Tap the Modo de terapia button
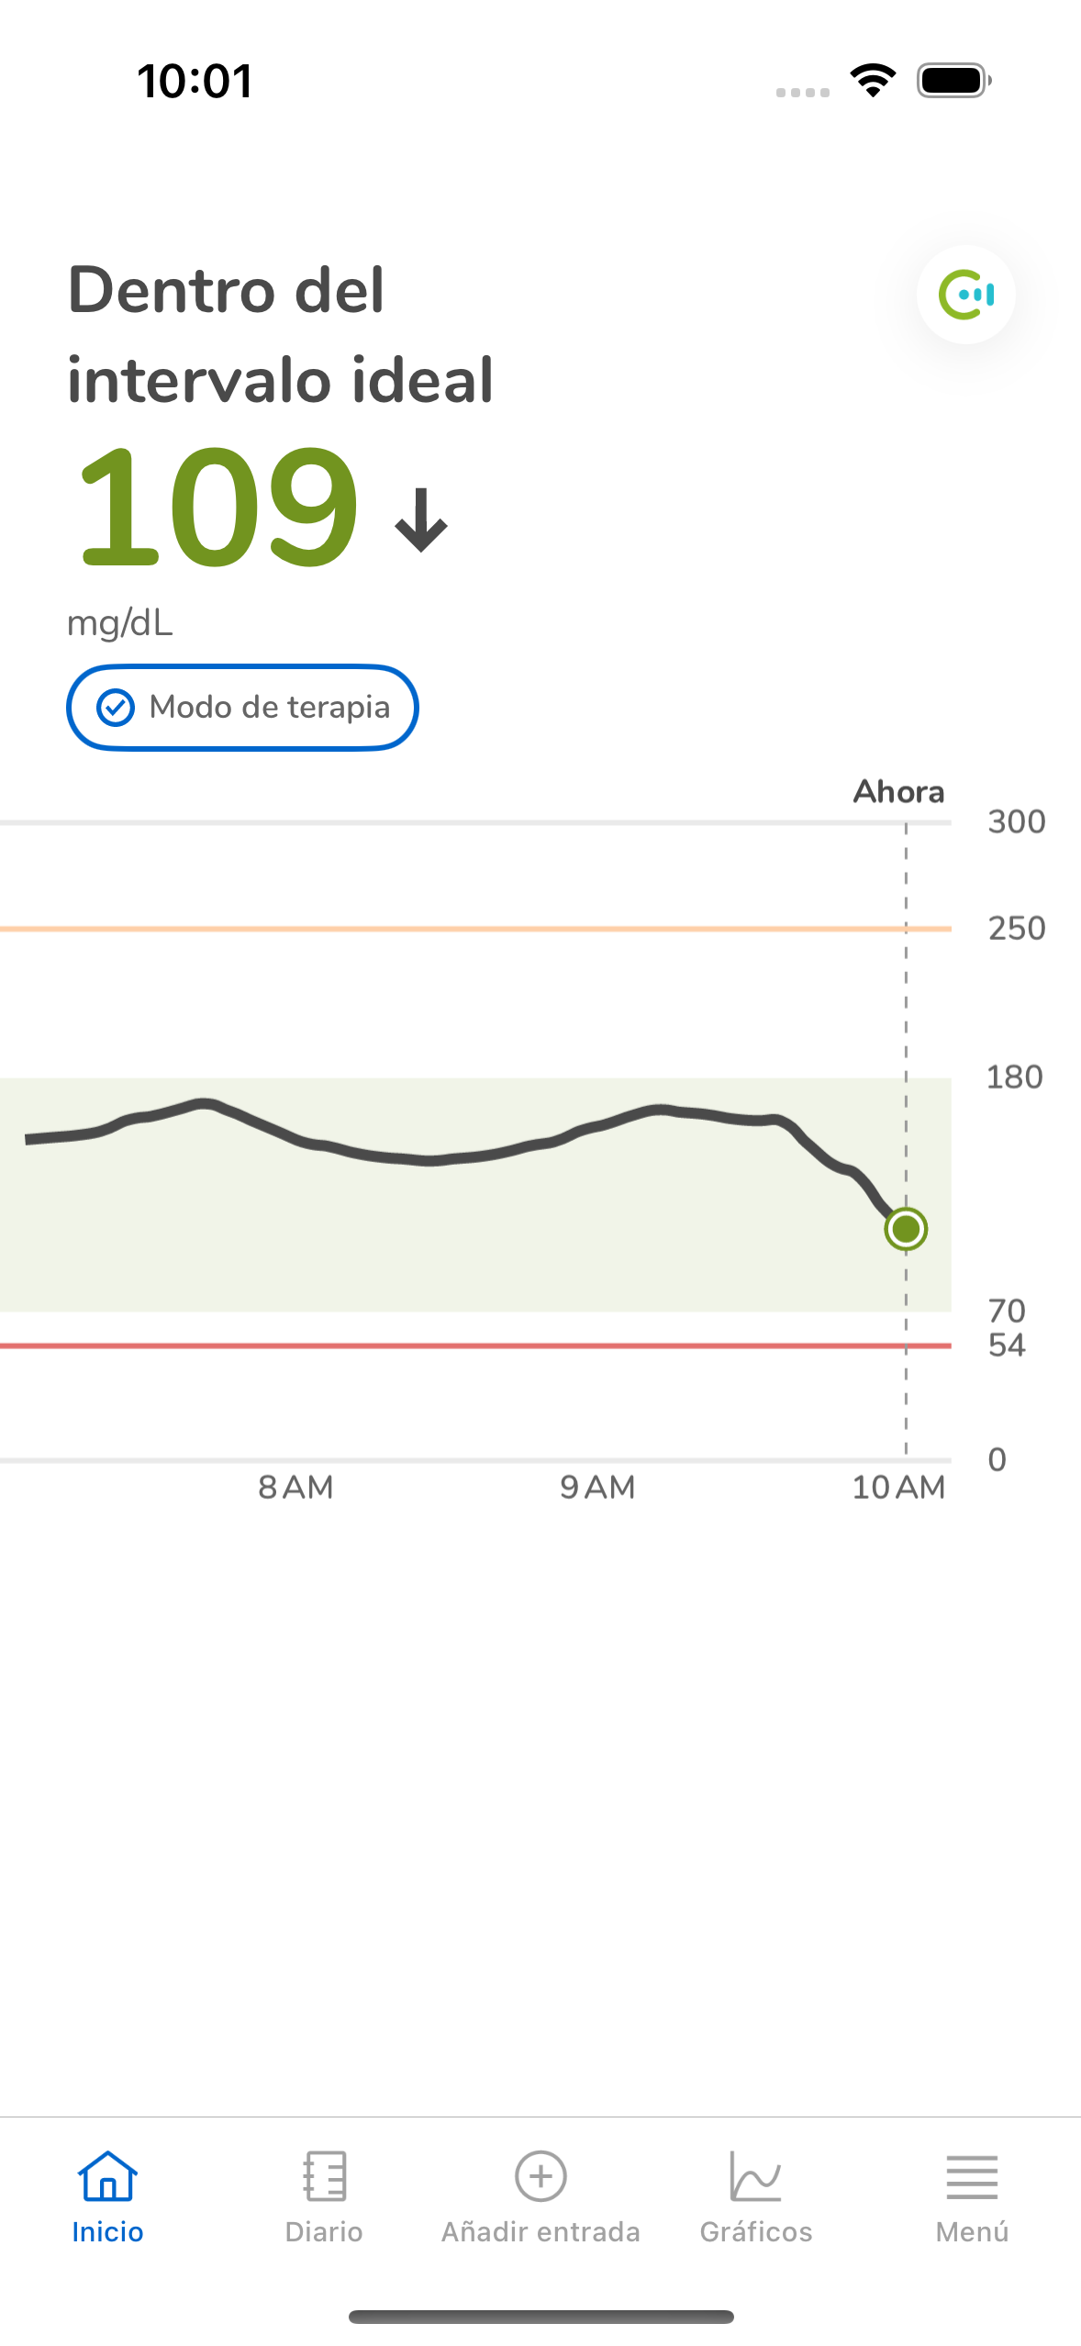This screenshot has height=2346, width=1081. click(x=242, y=708)
